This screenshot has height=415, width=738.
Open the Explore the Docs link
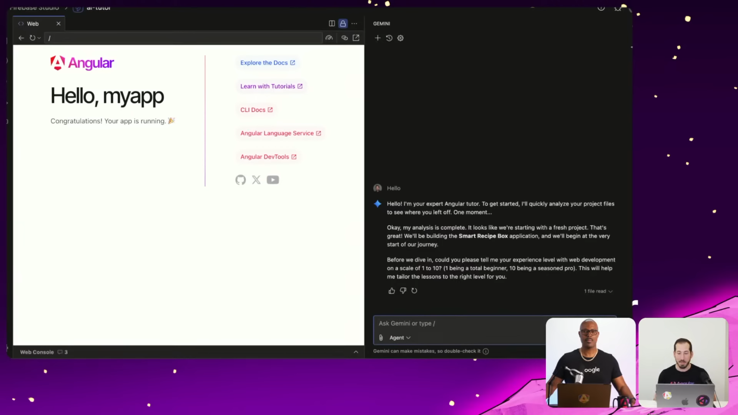(x=268, y=63)
